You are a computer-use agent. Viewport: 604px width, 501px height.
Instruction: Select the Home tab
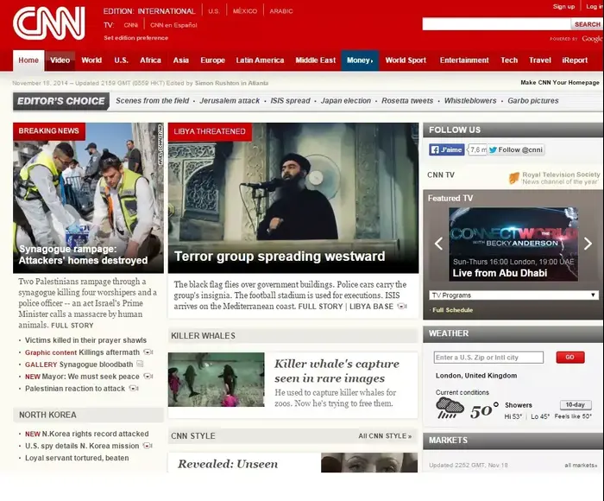(x=28, y=60)
